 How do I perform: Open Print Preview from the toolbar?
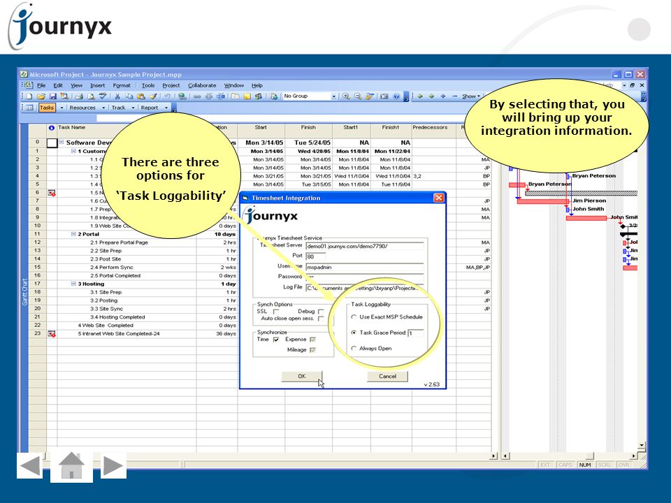(91, 96)
